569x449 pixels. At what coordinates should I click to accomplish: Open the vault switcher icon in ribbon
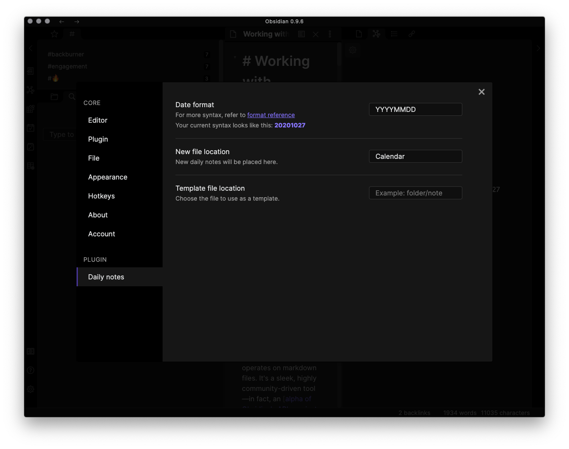pyautogui.click(x=31, y=351)
